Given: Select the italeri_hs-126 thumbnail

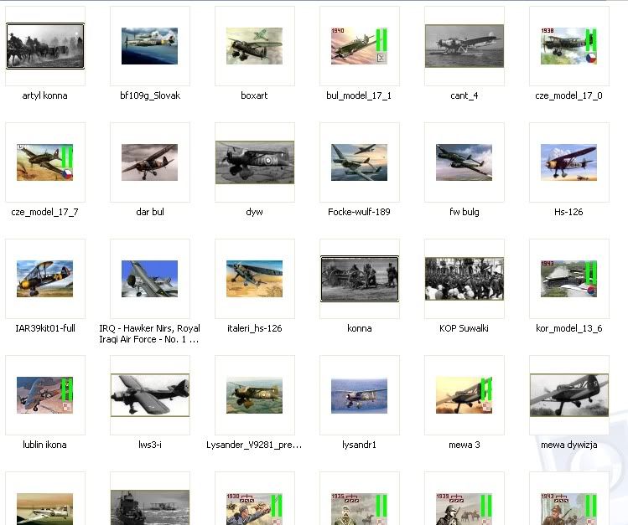Looking at the screenshot, I should point(254,279).
